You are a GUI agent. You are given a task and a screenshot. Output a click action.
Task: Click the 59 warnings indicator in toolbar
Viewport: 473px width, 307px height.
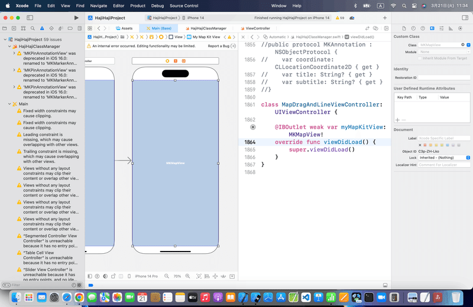pos(340,18)
